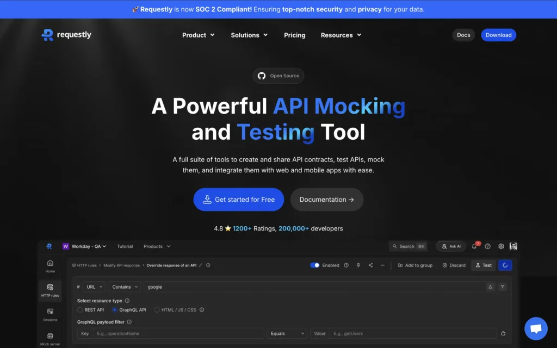The height and width of the screenshot is (348, 557).
Task: Click Add to group
Action: (x=415, y=265)
